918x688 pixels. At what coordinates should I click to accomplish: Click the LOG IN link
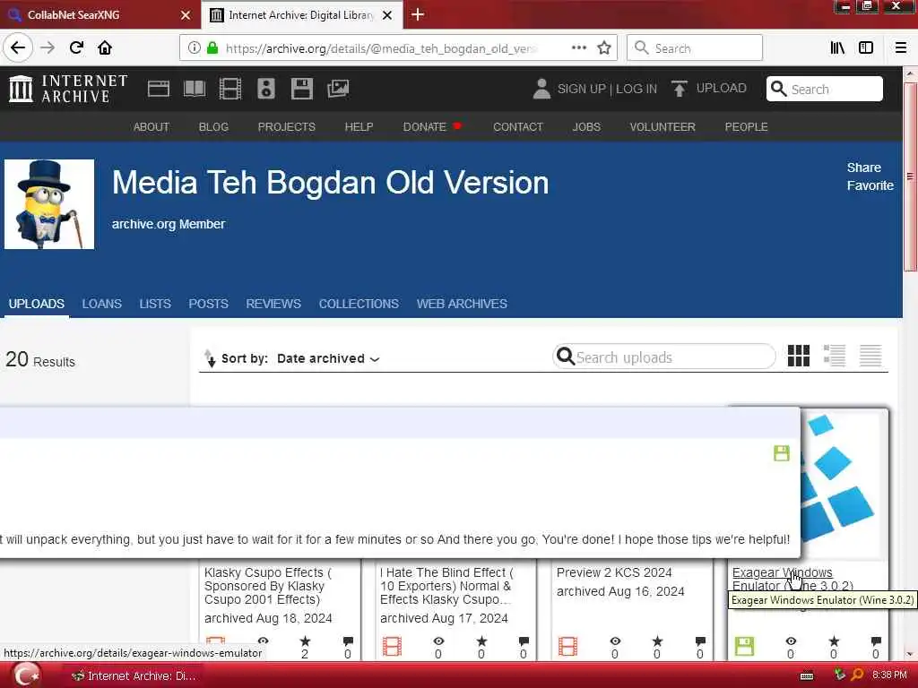(x=637, y=89)
